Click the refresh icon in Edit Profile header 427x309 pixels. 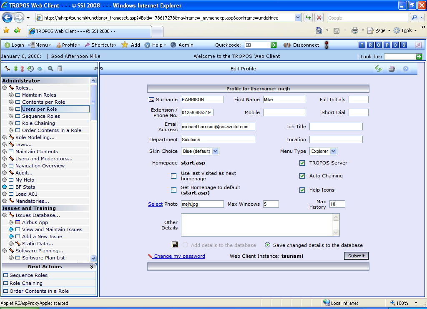(378, 69)
